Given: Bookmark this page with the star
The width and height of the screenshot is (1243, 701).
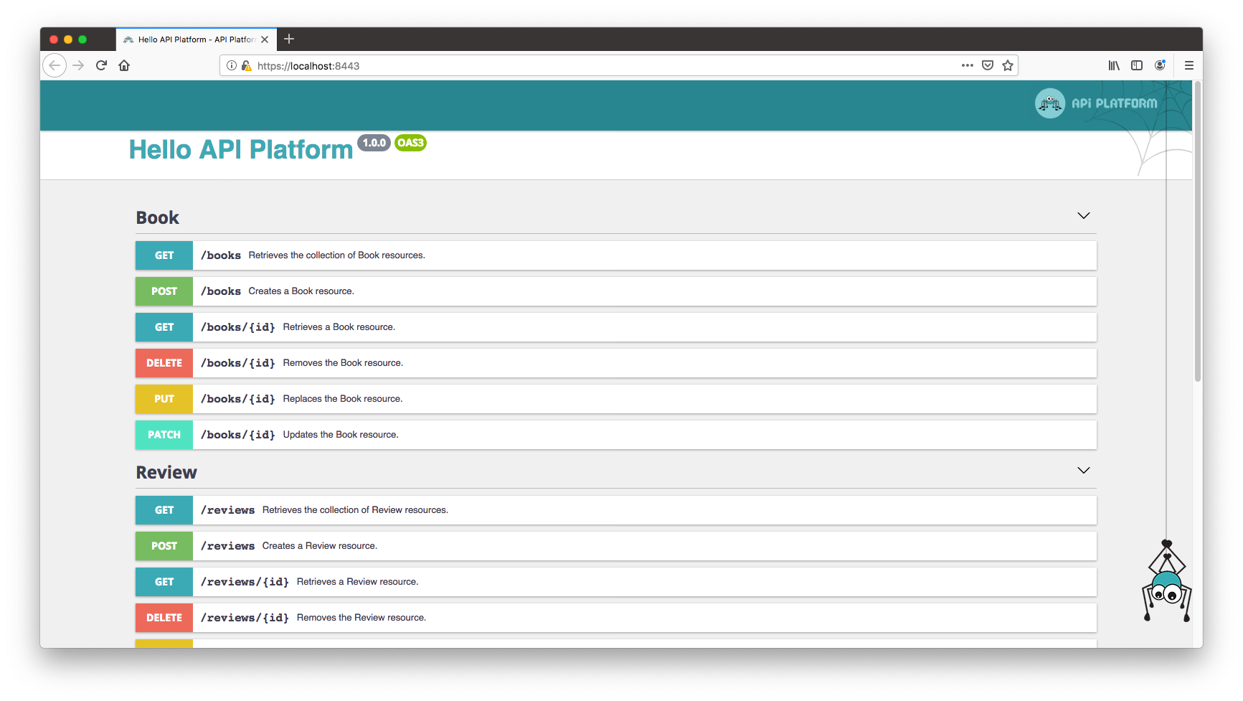Looking at the screenshot, I should [x=1008, y=65].
